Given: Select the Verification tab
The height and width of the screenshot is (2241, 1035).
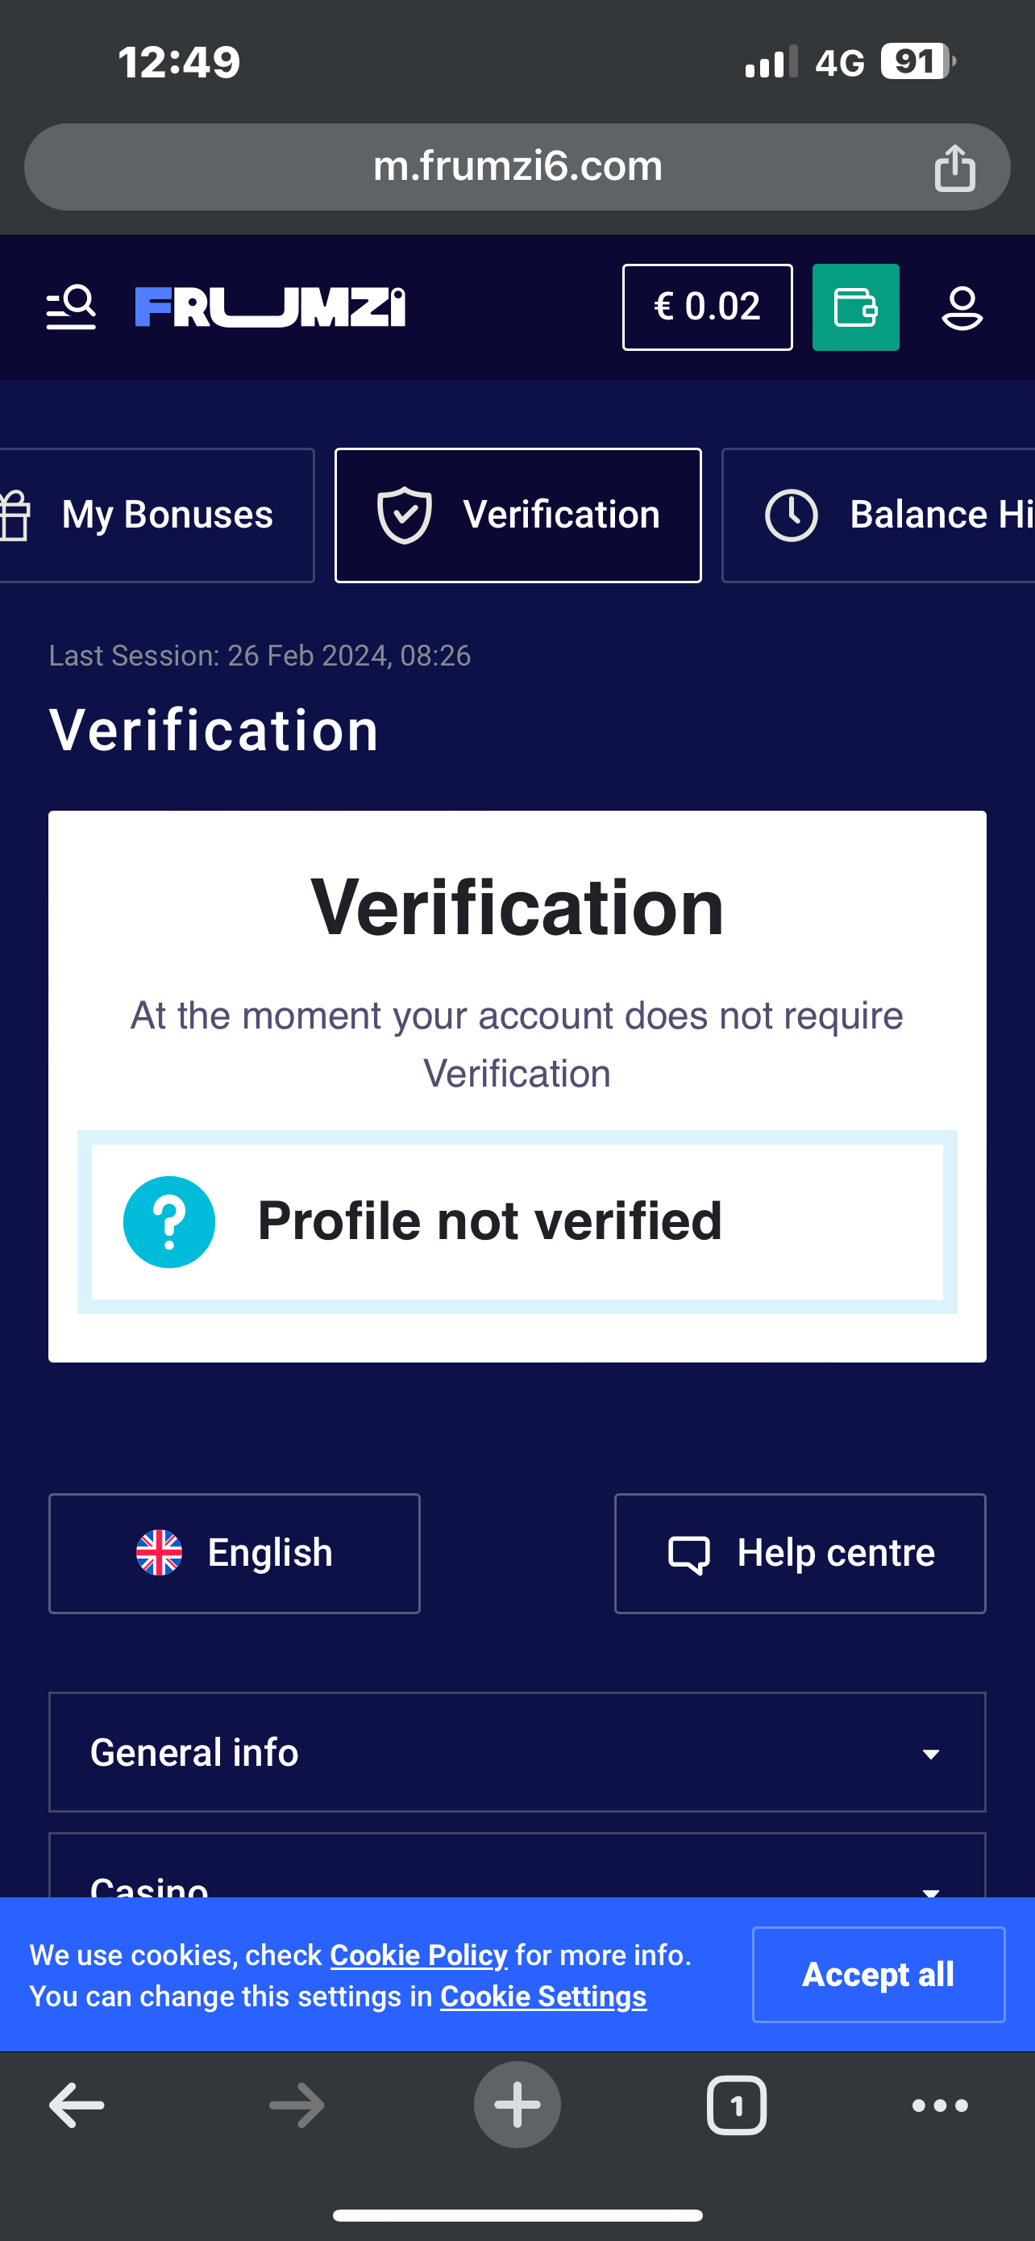Looking at the screenshot, I should click(x=518, y=515).
